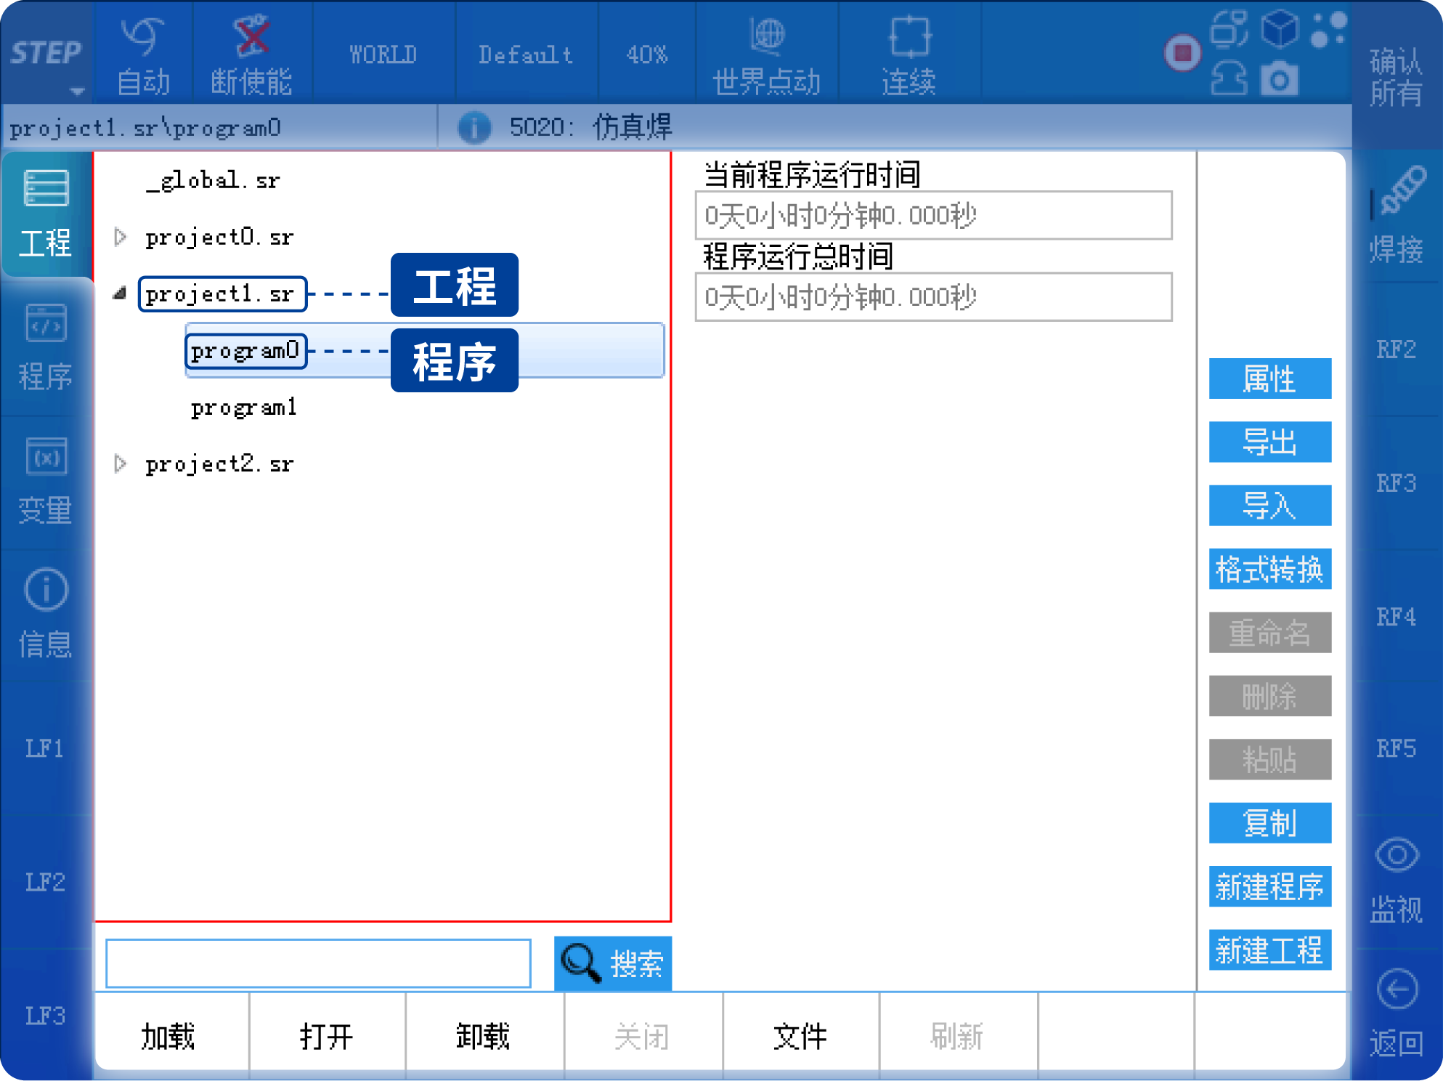Adjust the 40% speed setting
1443x1081 pixels.
click(x=646, y=55)
